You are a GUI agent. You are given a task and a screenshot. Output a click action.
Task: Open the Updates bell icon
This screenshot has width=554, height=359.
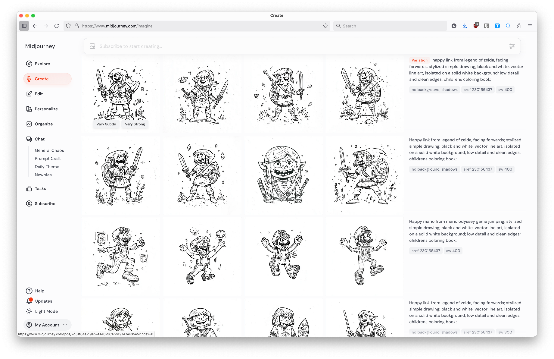29,301
